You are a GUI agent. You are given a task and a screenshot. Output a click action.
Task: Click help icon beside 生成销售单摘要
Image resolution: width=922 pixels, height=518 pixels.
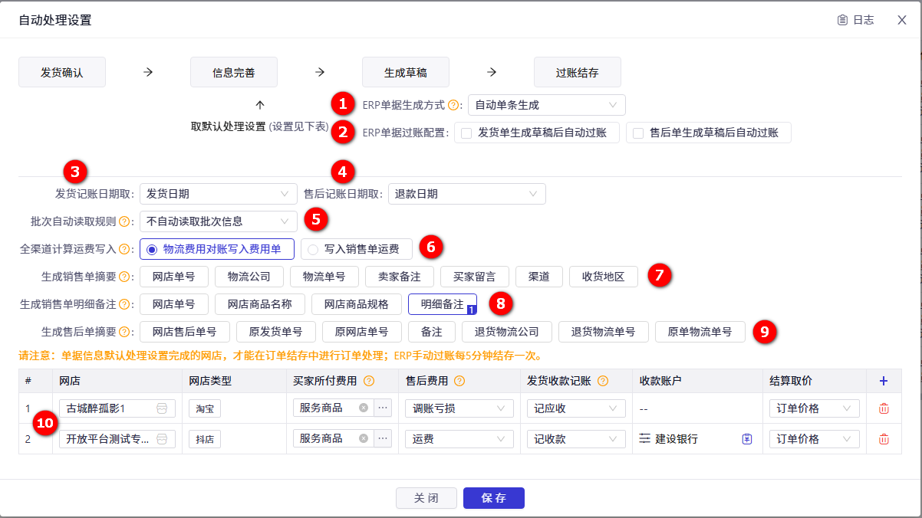click(x=124, y=277)
